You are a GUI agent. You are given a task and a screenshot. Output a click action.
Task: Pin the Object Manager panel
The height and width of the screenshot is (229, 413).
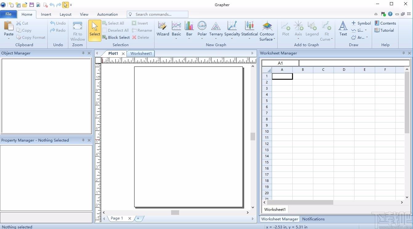(x=83, y=53)
